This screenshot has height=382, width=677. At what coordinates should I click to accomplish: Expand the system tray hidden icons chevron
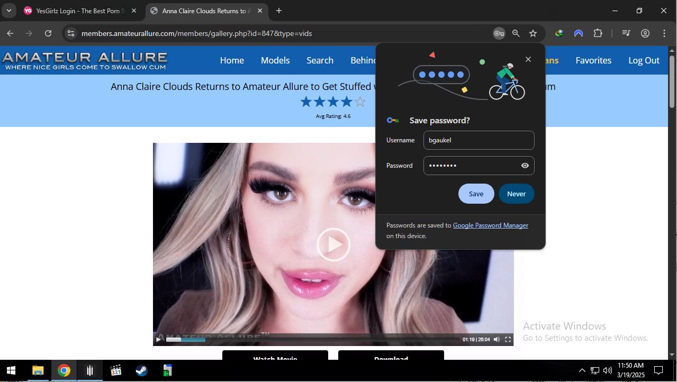point(582,370)
